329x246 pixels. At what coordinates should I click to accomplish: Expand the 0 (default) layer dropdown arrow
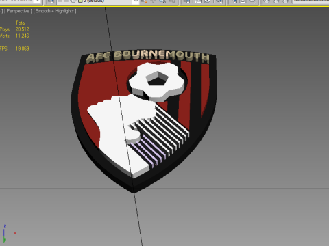pyautogui.click(x=136, y=1)
